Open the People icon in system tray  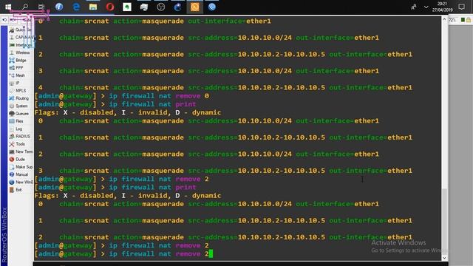click(x=414, y=7)
